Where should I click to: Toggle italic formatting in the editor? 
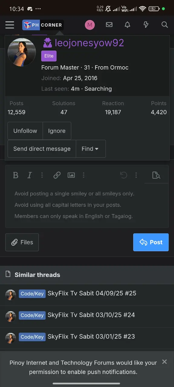[30, 175]
